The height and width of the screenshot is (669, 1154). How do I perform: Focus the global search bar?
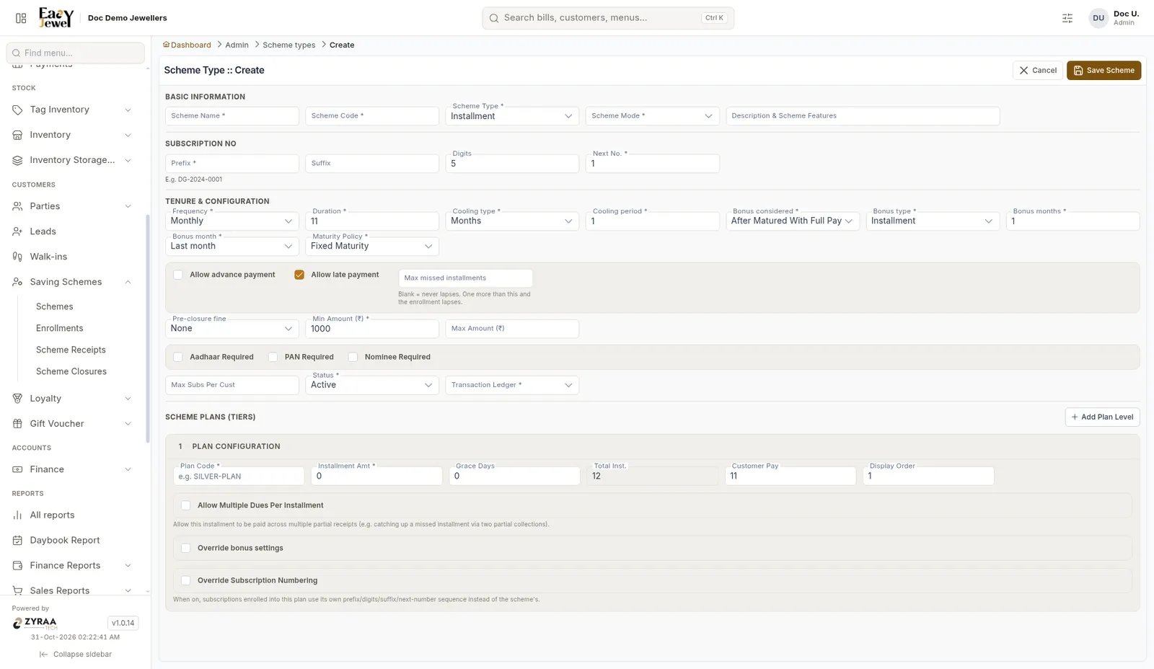608,18
